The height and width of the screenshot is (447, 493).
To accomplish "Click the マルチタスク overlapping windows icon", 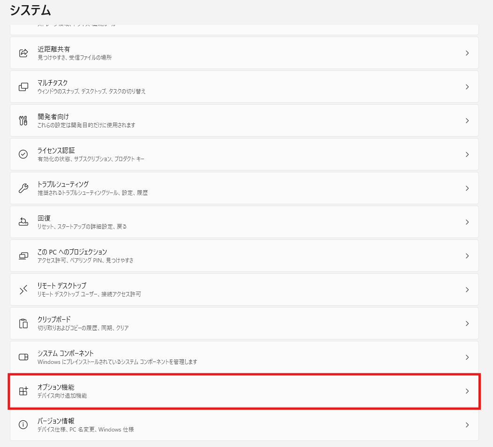I will tap(23, 87).
